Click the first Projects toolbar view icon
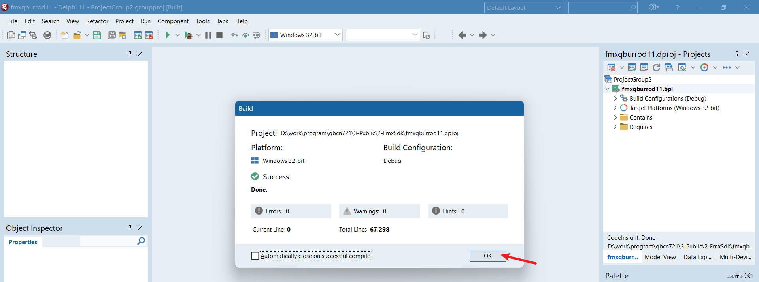This screenshot has height=282, width=759. pos(611,67)
